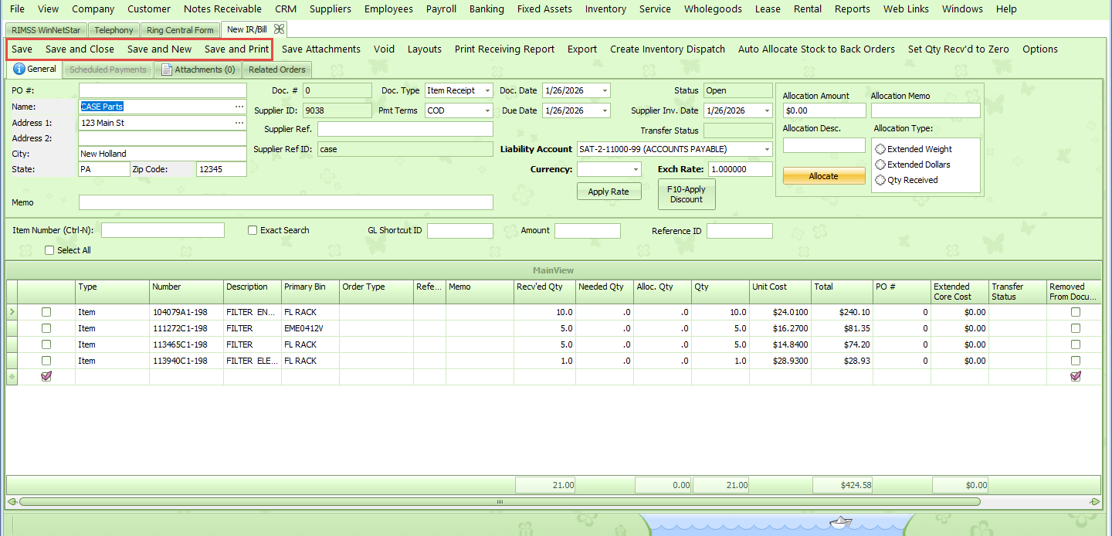Open the Notes Receivable menu
Viewport: 1112px width, 536px height.
click(x=222, y=9)
